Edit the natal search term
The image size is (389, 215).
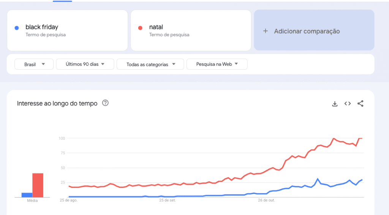(156, 27)
